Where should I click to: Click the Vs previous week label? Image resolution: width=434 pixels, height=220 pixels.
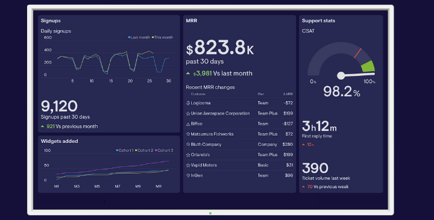(x=331, y=187)
